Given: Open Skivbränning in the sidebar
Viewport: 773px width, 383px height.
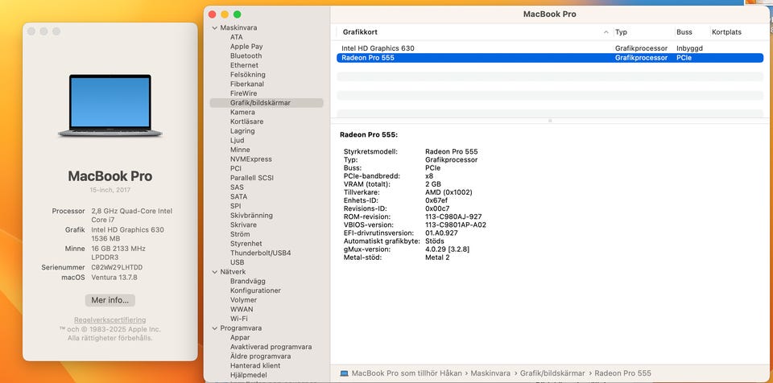Looking at the screenshot, I should (251, 216).
